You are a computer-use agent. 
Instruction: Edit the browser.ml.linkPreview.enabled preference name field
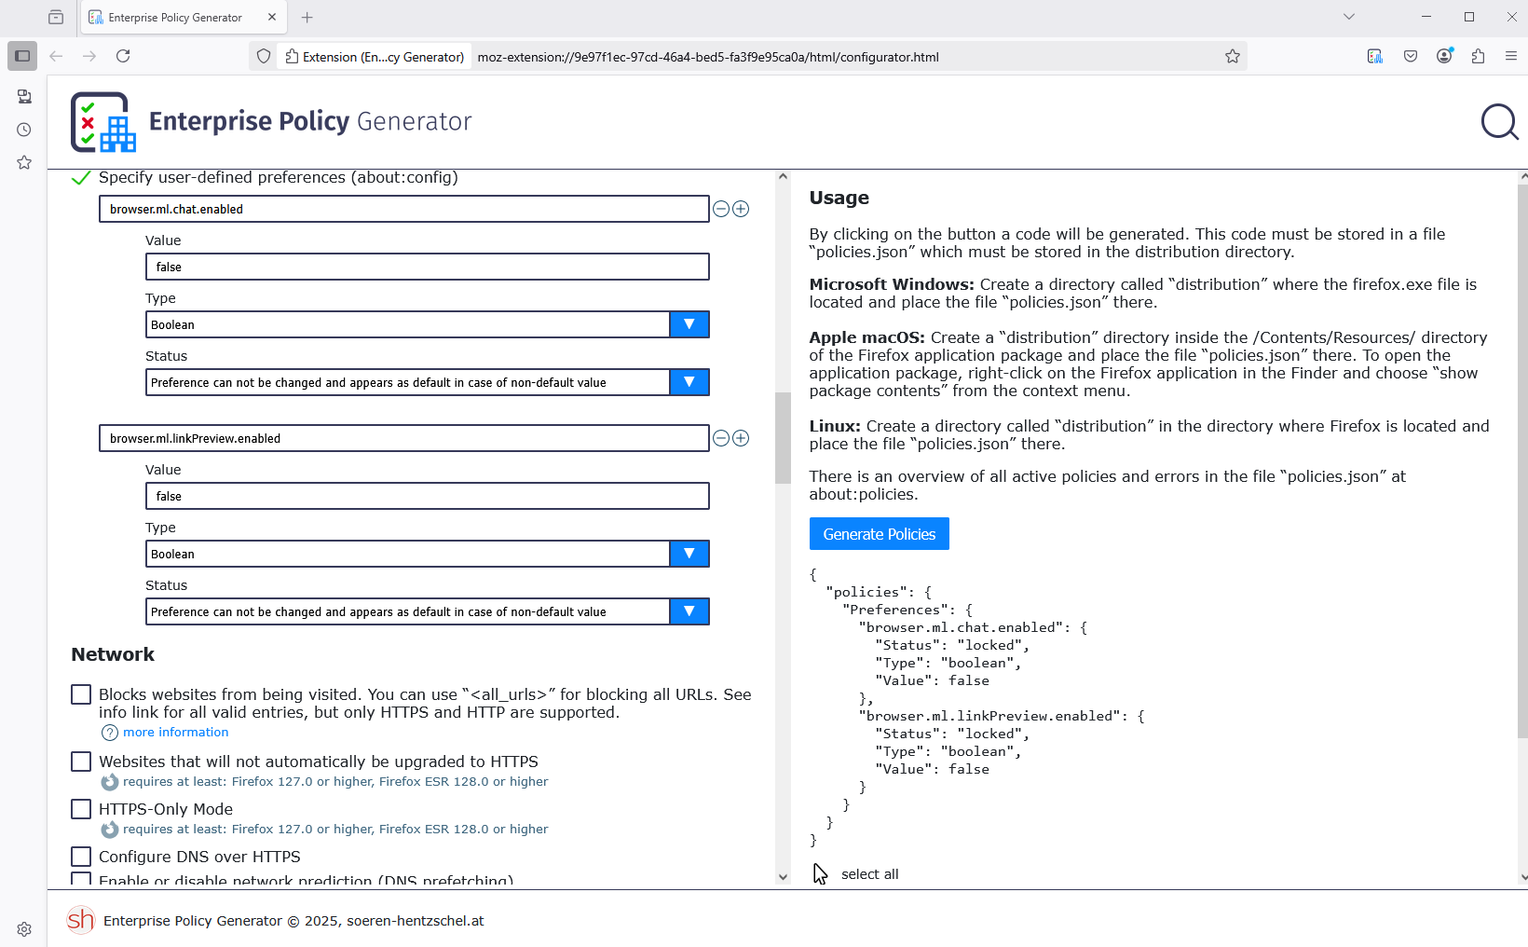(x=404, y=438)
